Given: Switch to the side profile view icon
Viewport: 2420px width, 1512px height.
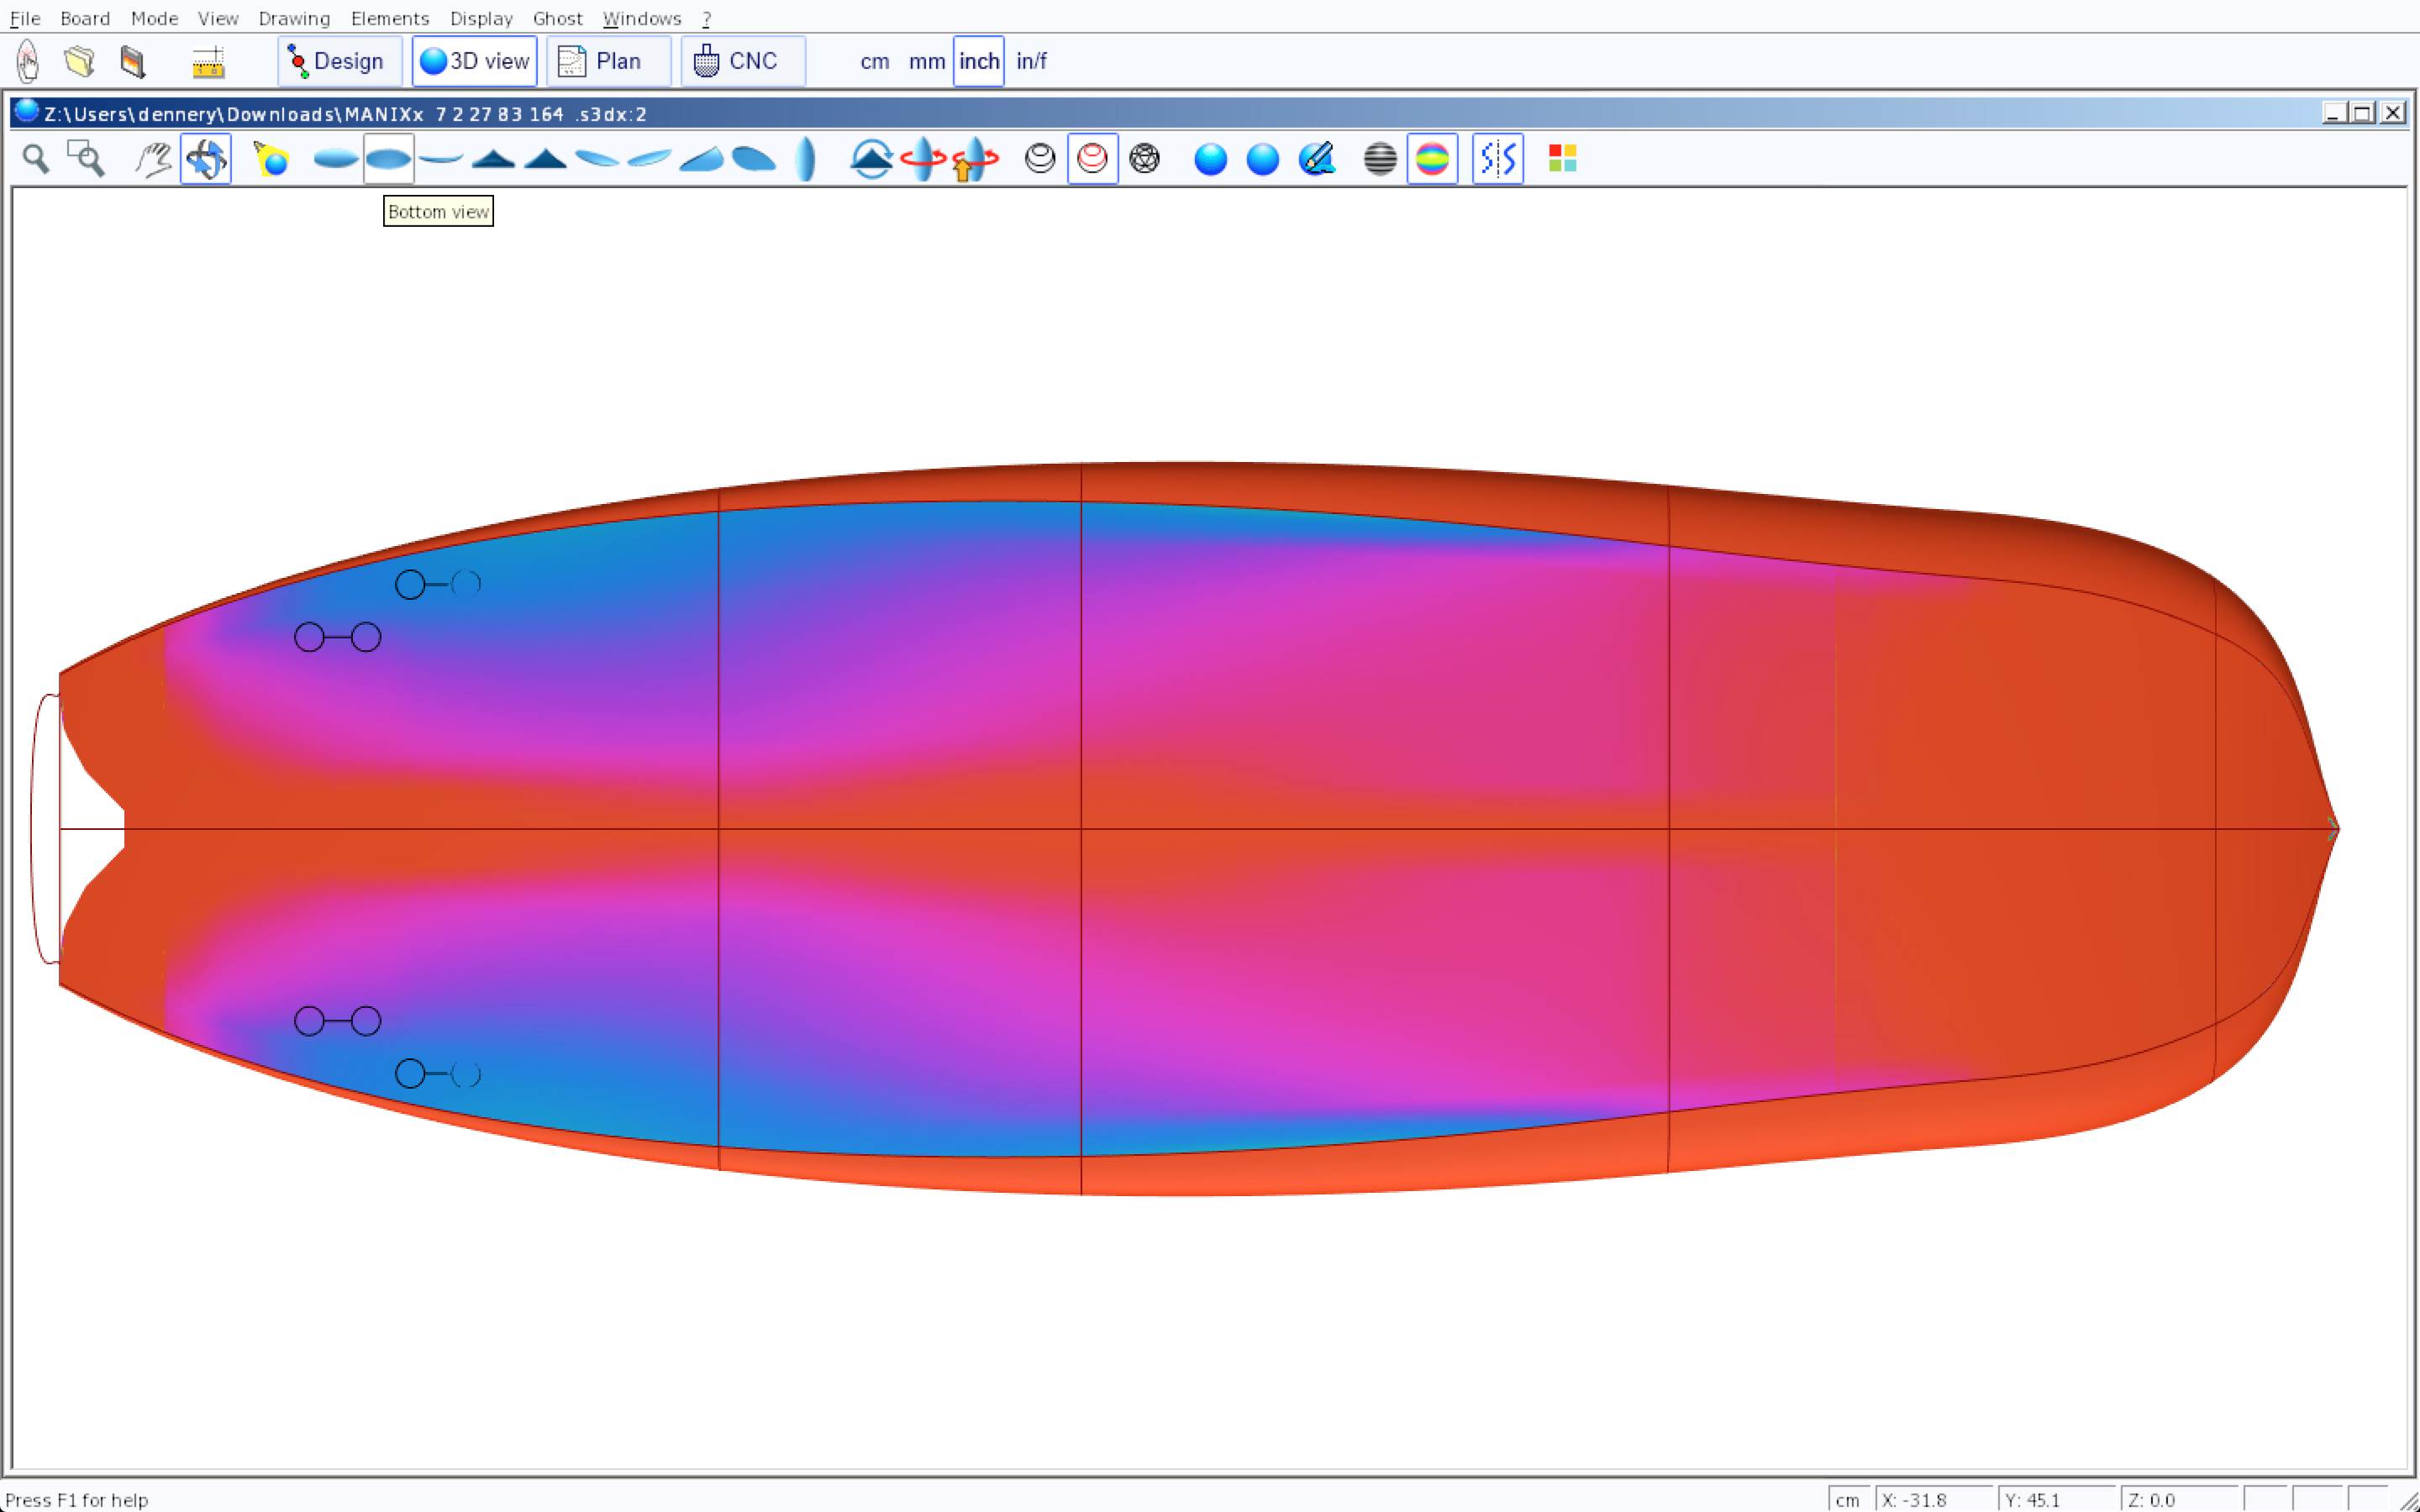Looking at the screenshot, I should pos(440,159).
